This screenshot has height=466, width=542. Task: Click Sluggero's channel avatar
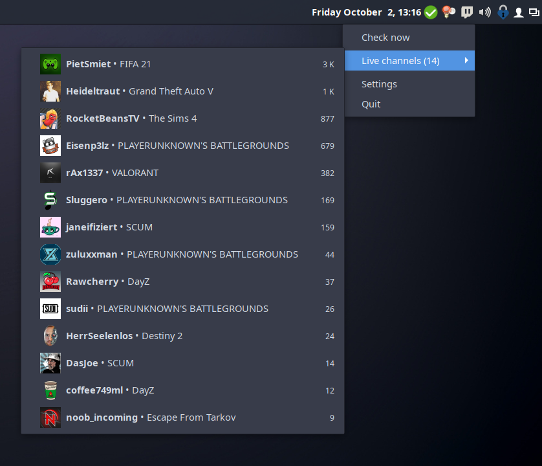[50, 200]
